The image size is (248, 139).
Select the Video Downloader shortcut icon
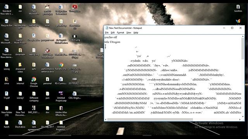[x=47, y=53]
